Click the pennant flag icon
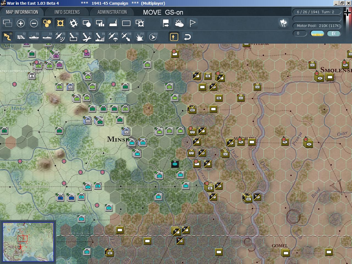 (192, 23)
